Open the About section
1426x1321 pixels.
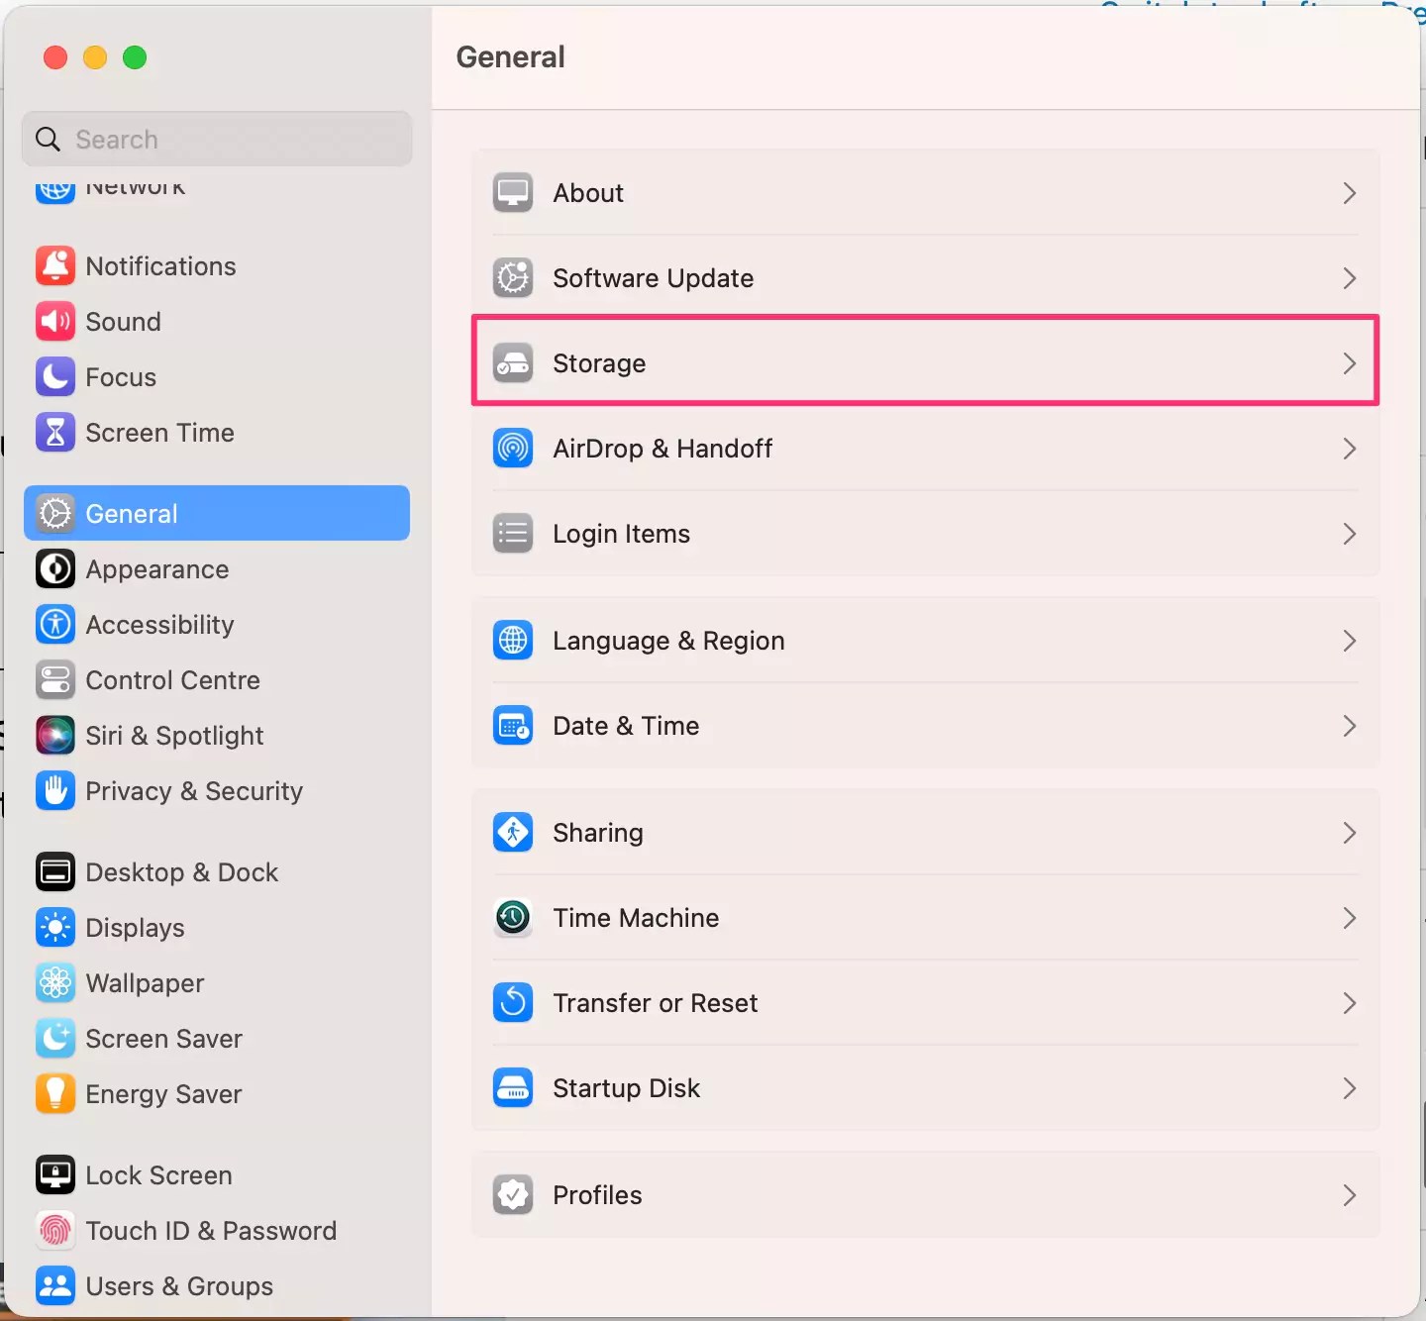click(x=588, y=192)
